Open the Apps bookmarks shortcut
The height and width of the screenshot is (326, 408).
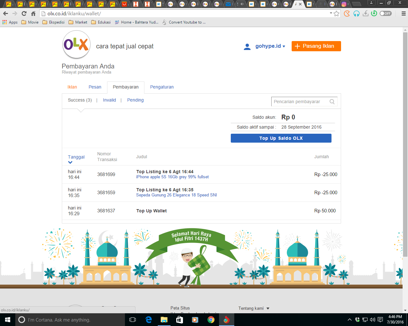(10, 22)
